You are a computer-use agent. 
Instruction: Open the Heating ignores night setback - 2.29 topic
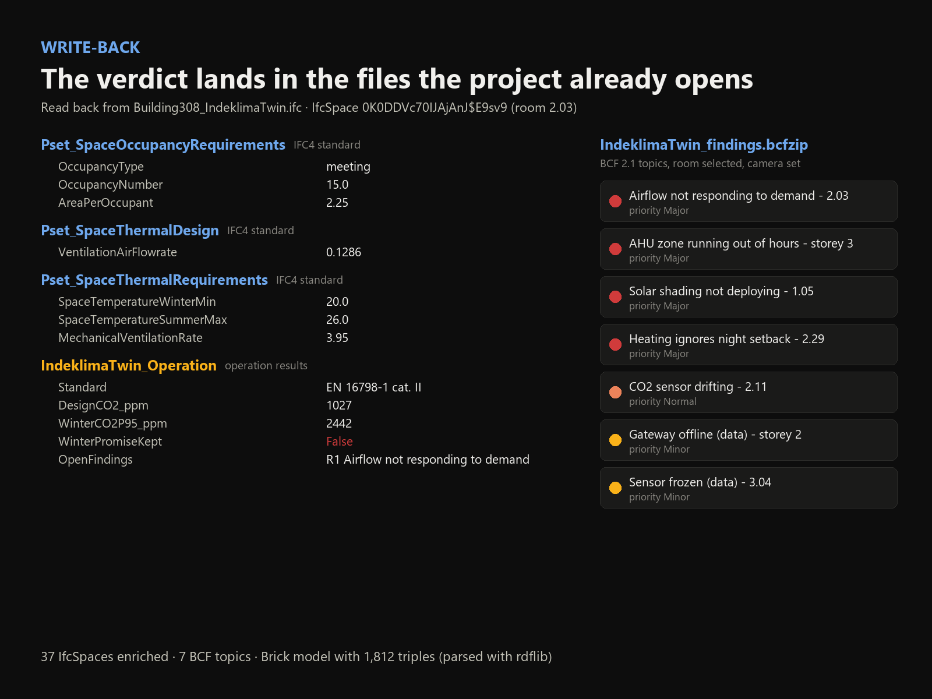pyautogui.click(x=749, y=344)
